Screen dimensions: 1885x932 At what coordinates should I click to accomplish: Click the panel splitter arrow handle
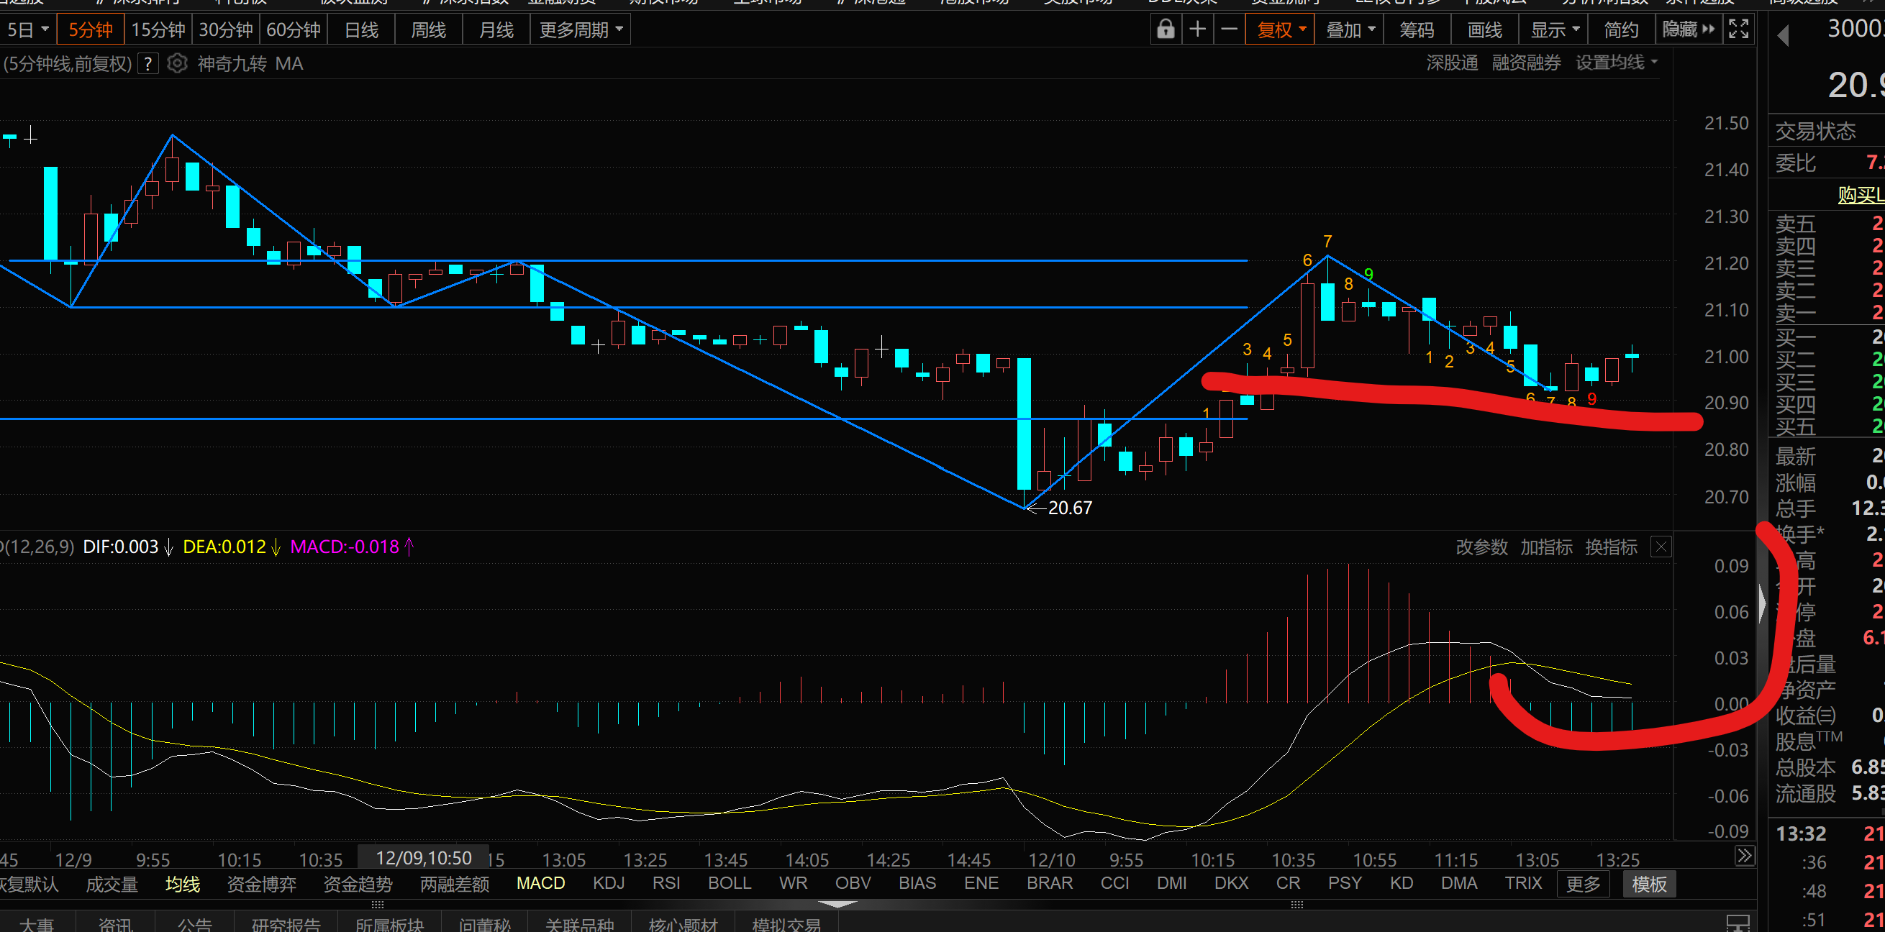coord(1762,605)
